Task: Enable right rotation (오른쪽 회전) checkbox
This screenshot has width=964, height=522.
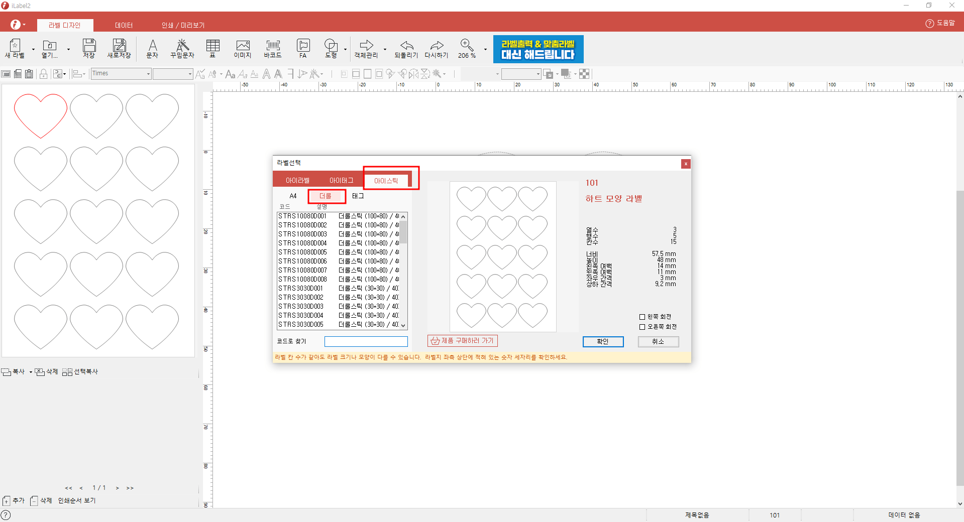Action: click(642, 327)
